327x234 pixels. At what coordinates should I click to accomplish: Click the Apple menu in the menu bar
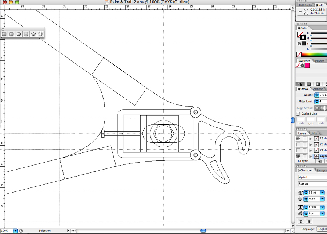(x=3, y=2)
